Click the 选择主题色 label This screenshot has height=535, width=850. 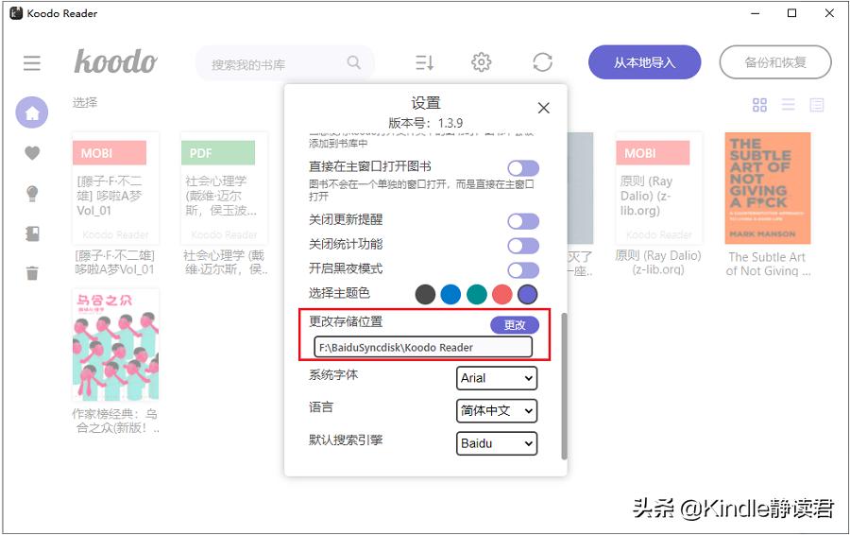point(339,293)
